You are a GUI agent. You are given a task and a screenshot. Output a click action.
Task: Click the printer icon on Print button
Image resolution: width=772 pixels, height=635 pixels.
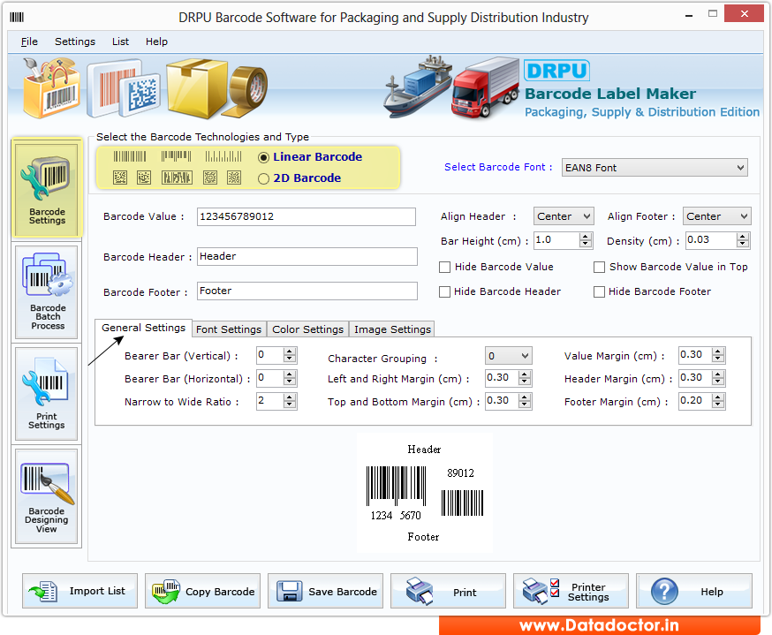click(x=420, y=591)
